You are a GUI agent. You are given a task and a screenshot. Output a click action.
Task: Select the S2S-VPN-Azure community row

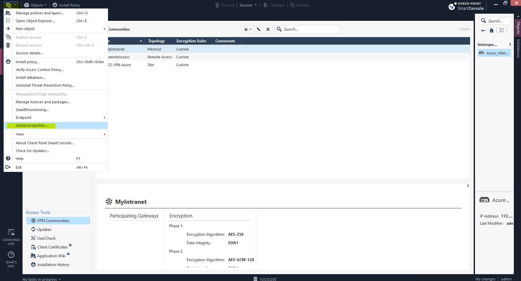pos(289,65)
